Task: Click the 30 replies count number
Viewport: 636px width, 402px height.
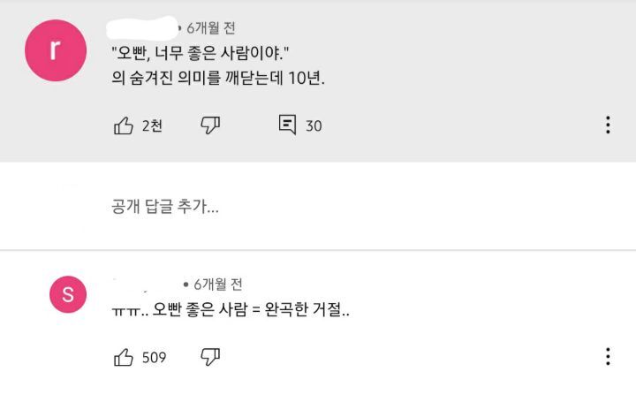Action: 314,126
